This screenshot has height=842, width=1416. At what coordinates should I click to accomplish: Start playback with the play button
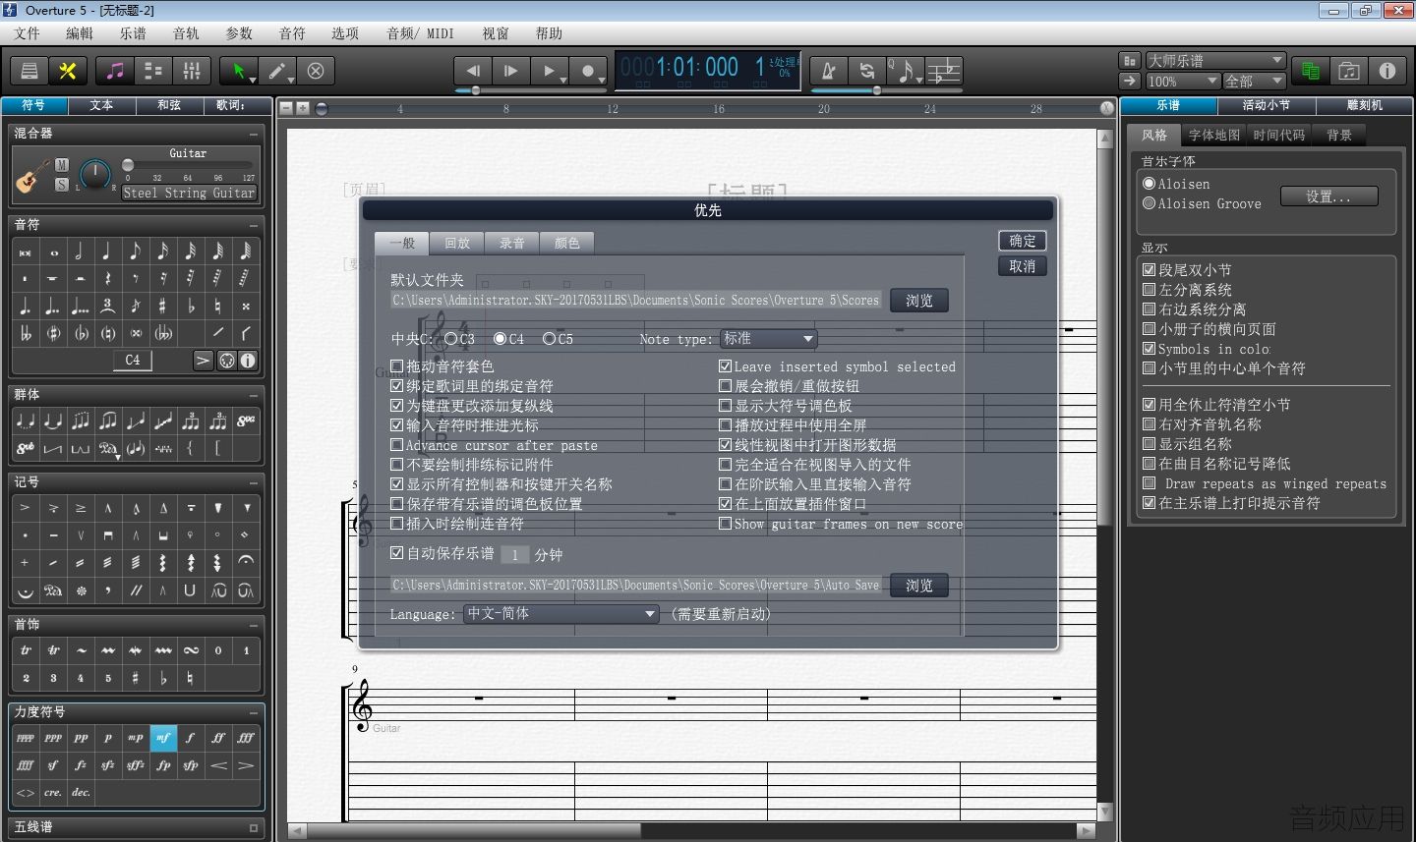[550, 71]
